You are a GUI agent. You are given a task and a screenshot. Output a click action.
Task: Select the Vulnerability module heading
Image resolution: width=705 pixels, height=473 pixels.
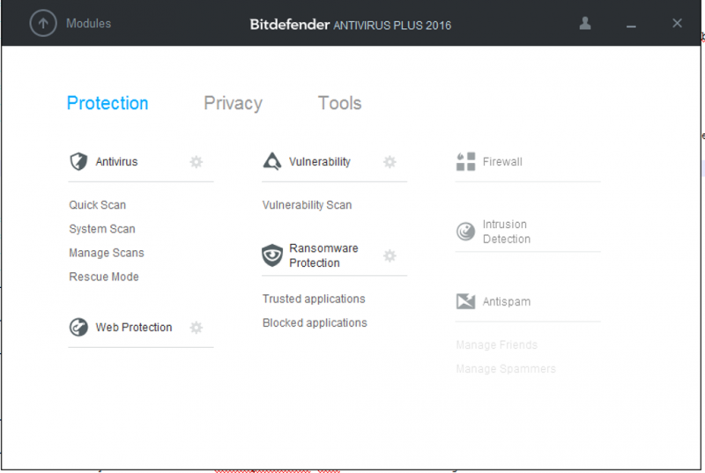(x=320, y=162)
